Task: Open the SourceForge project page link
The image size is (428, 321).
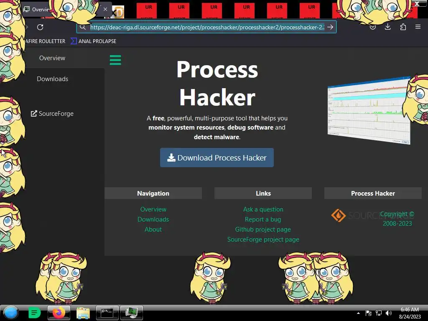Action: 263,239
